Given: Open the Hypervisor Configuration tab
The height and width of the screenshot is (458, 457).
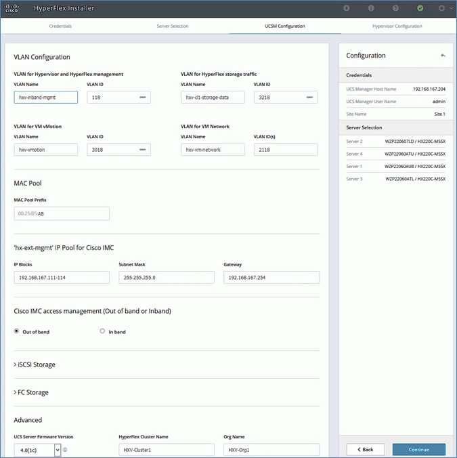Looking at the screenshot, I should (x=397, y=26).
